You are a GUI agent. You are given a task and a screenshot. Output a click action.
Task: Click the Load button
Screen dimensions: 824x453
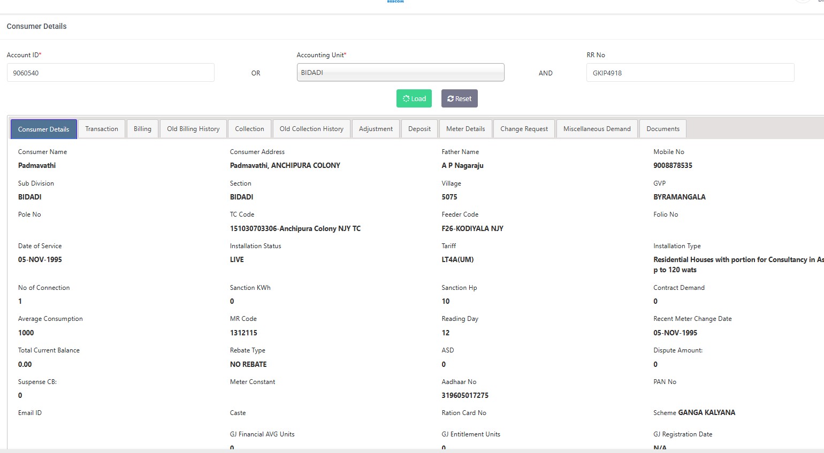(414, 98)
